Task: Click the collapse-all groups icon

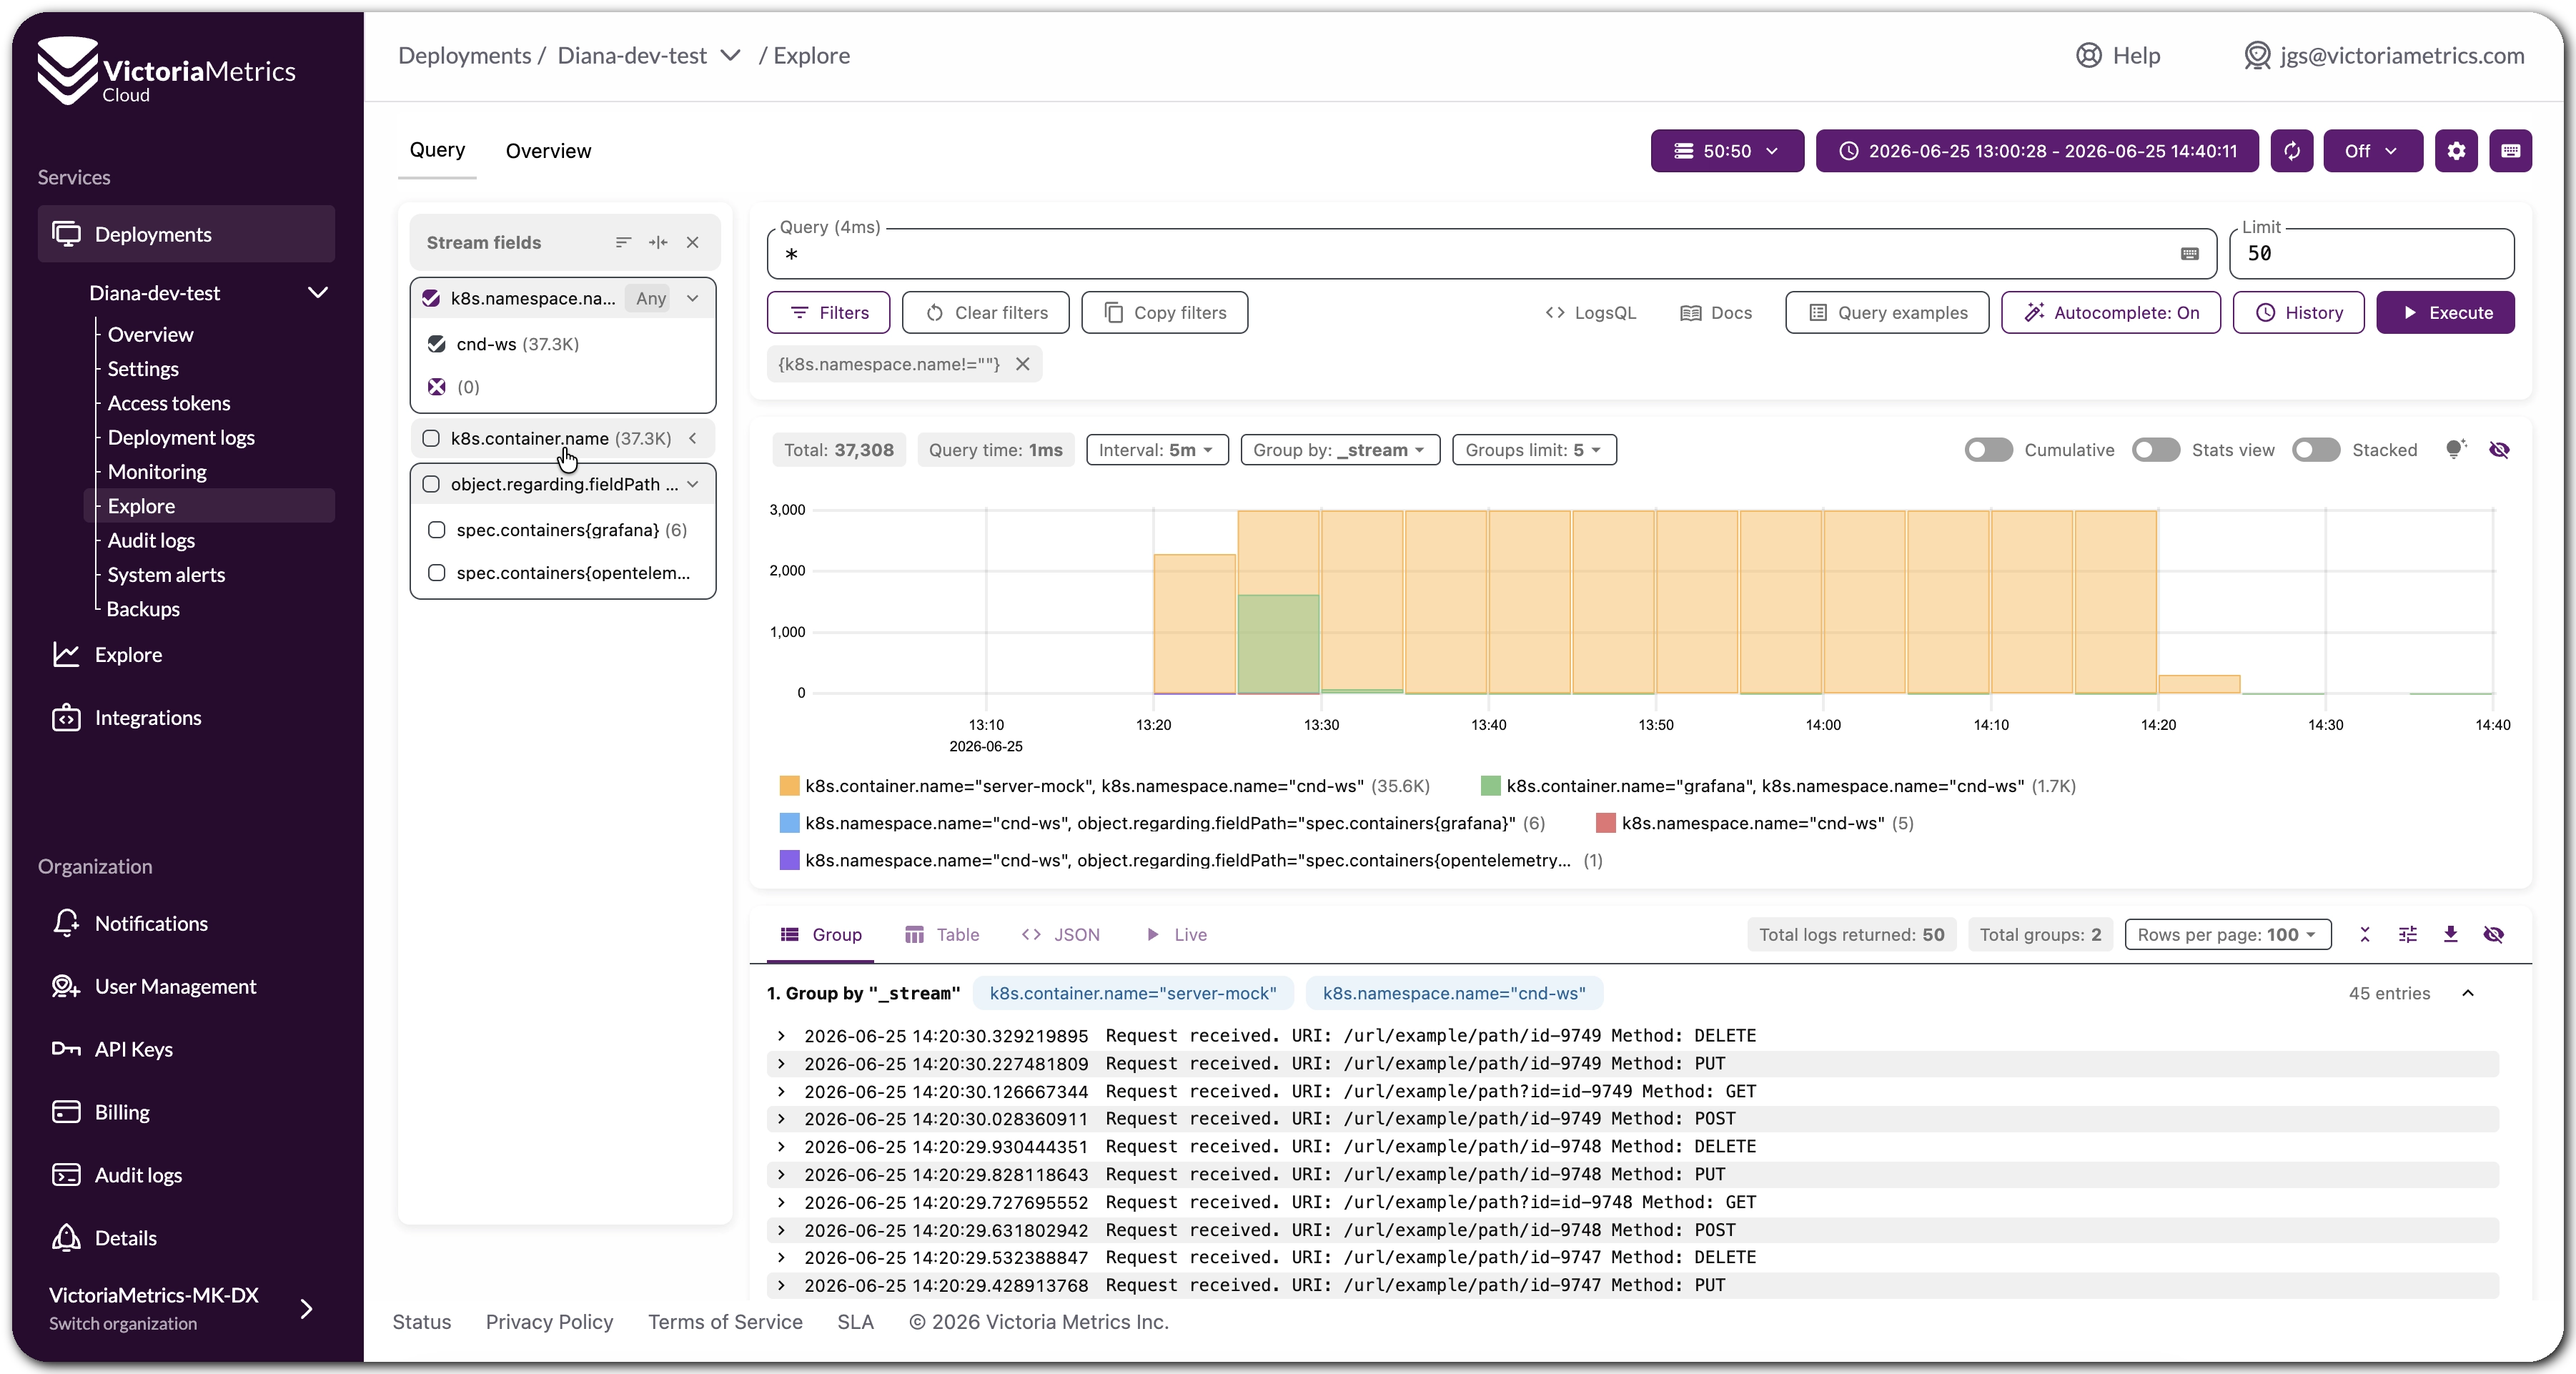Action: (2365, 934)
